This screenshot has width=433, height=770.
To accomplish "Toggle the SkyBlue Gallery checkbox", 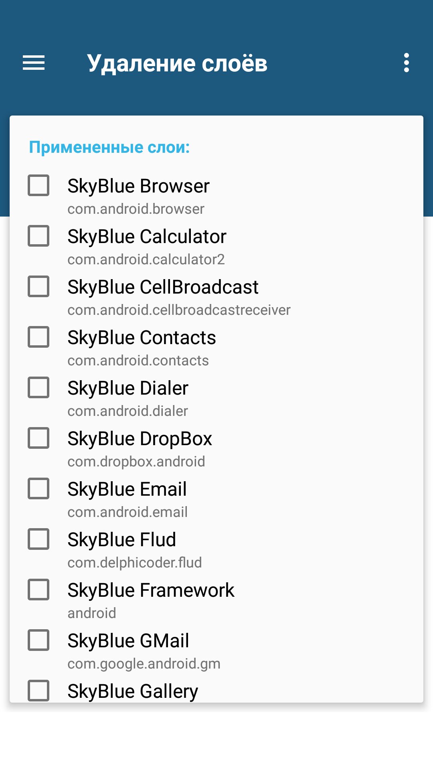I will click(x=38, y=691).
